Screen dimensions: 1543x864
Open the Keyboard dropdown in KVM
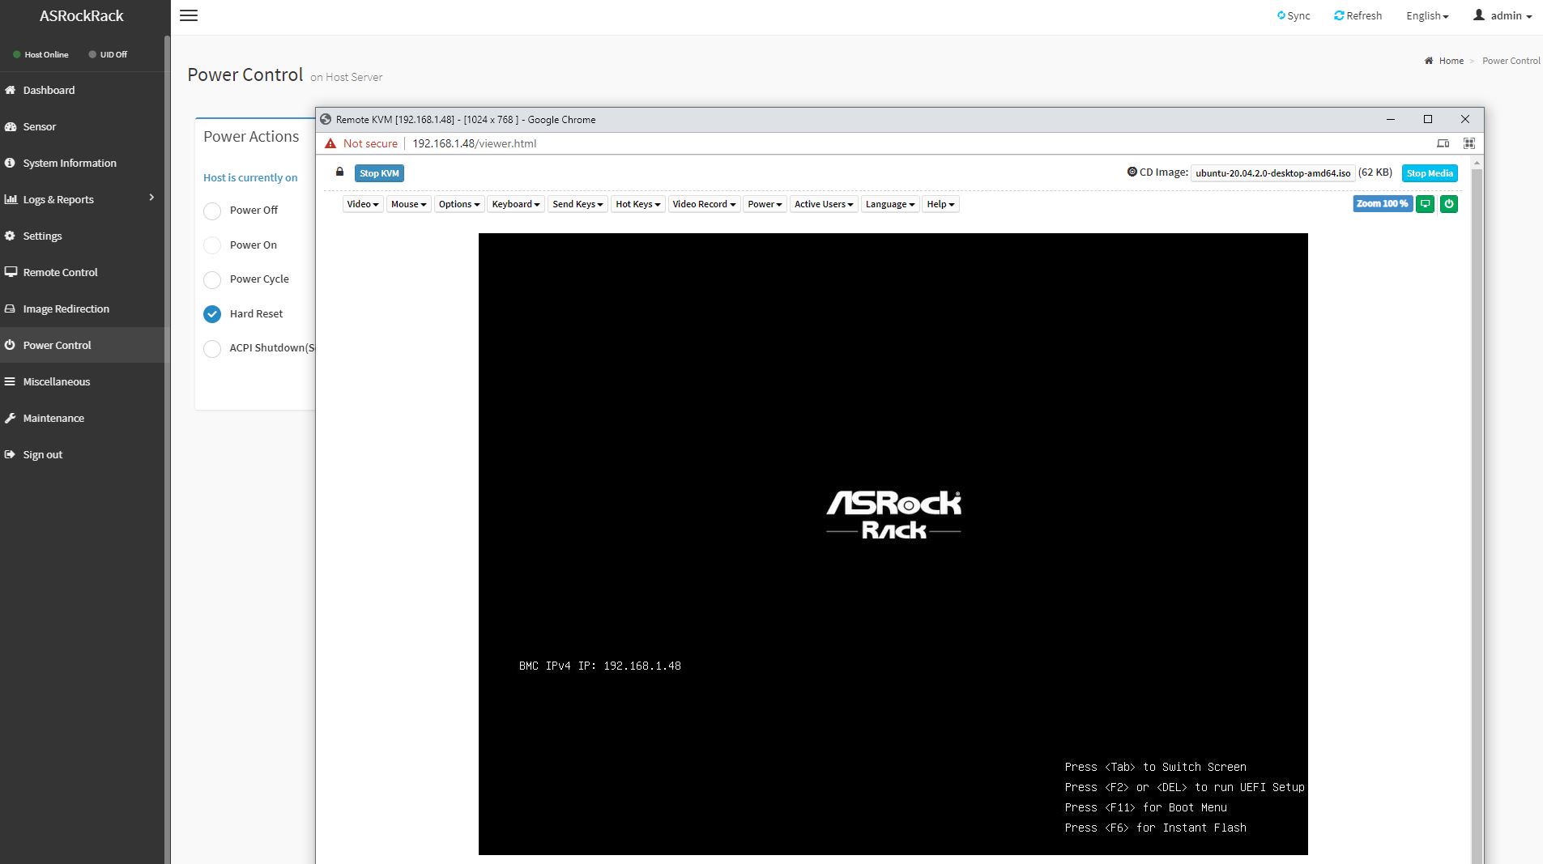[x=516, y=204]
